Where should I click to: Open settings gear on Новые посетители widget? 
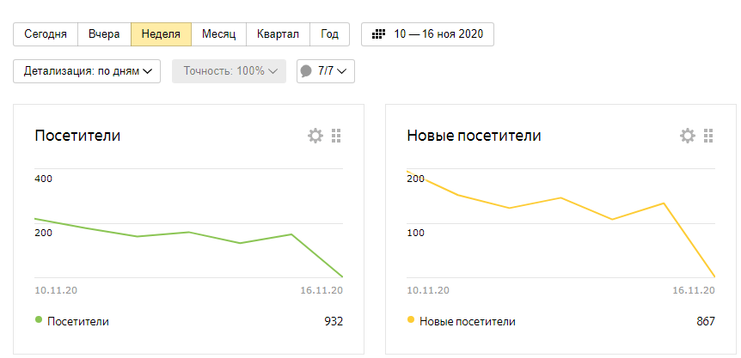[687, 136]
